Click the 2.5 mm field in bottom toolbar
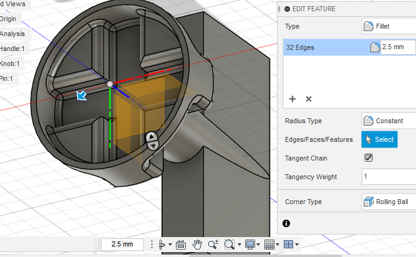The width and height of the screenshot is (416, 257). 122,245
